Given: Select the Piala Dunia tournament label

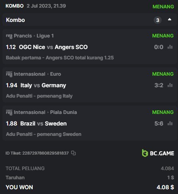Looking at the screenshot, I should click(63, 112).
